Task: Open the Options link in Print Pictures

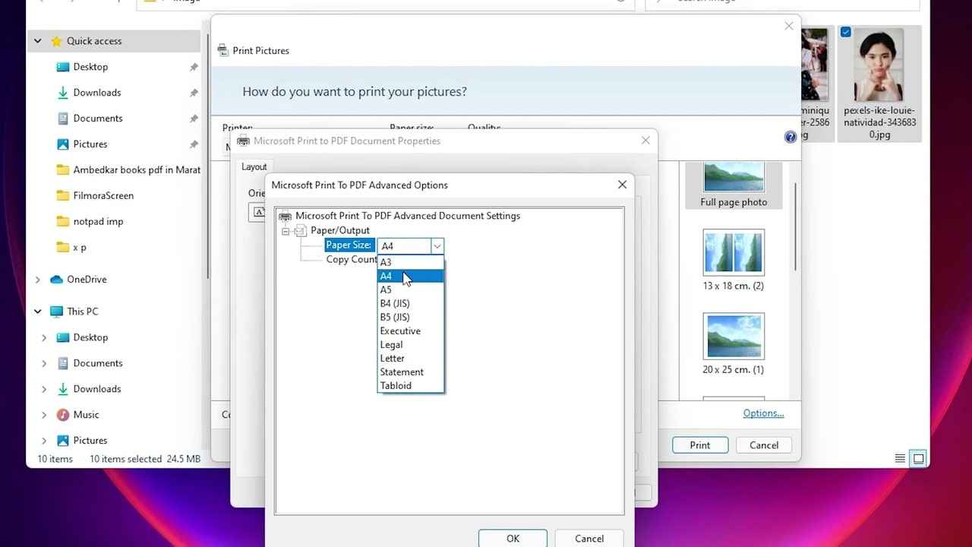Action: [763, 413]
